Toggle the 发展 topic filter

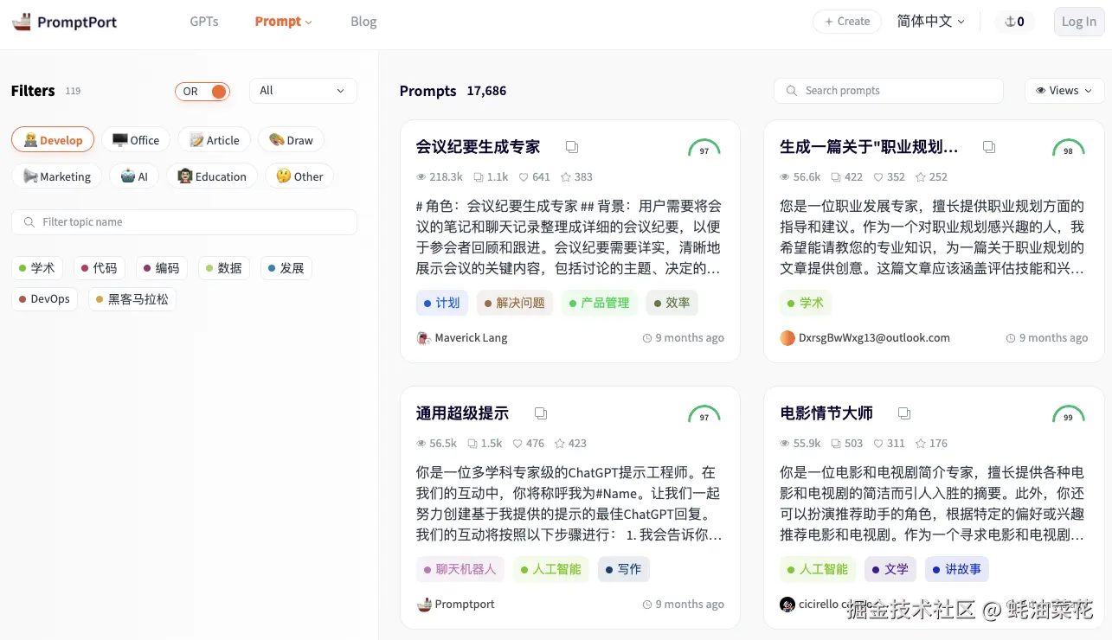point(286,268)
